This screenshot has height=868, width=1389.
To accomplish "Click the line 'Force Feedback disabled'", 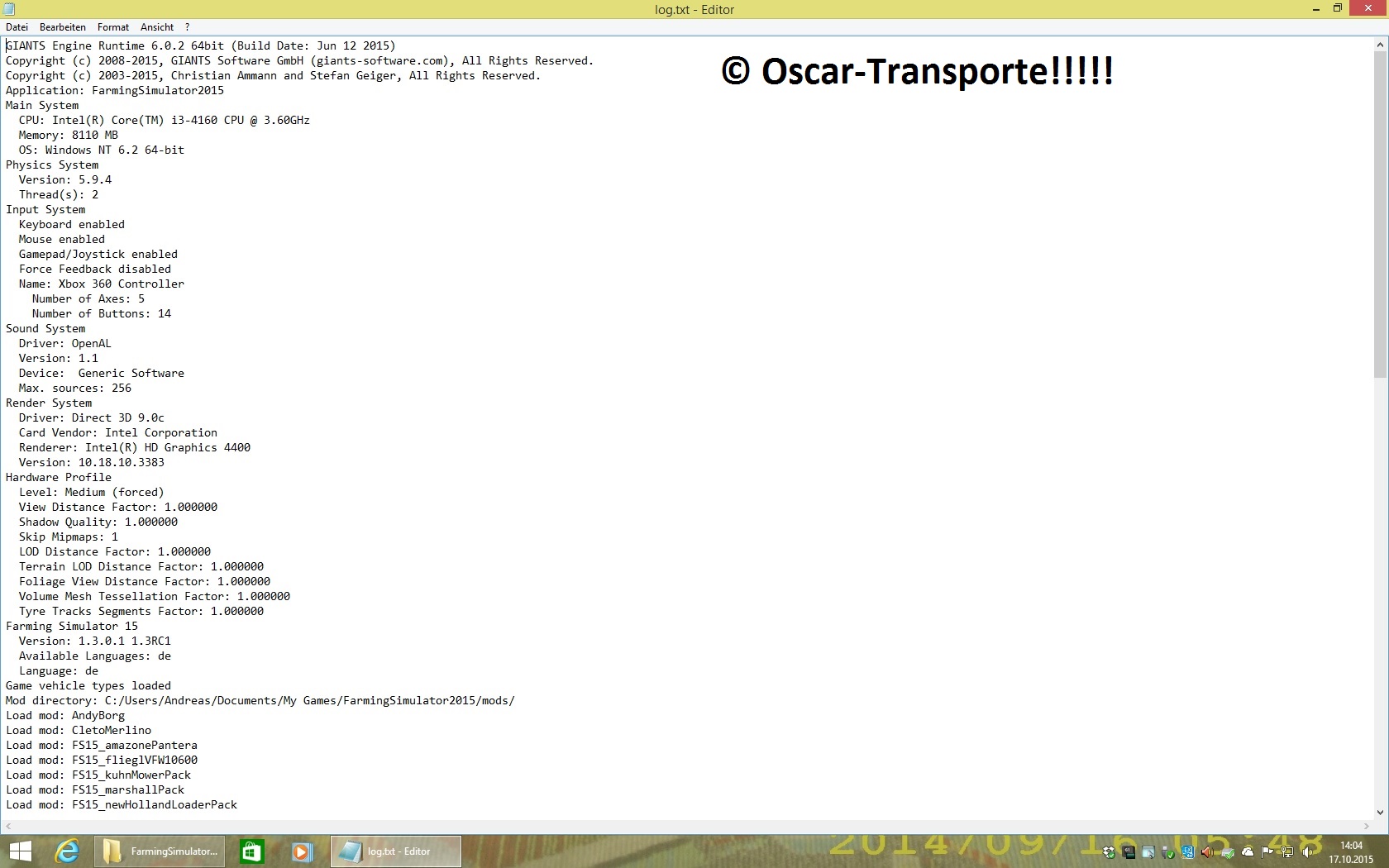I will 95,269.
